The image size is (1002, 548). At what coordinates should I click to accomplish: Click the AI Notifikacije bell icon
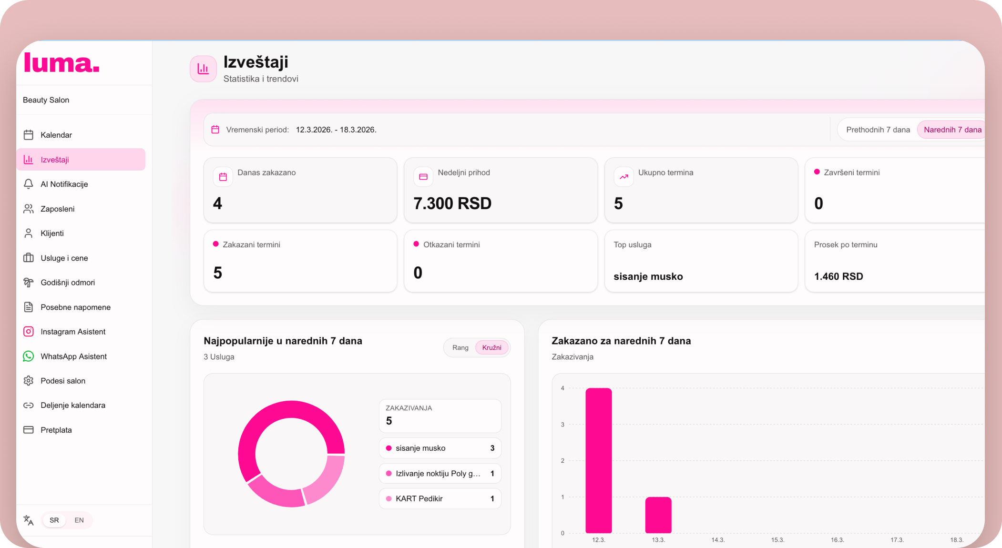(x=29, y=184)
